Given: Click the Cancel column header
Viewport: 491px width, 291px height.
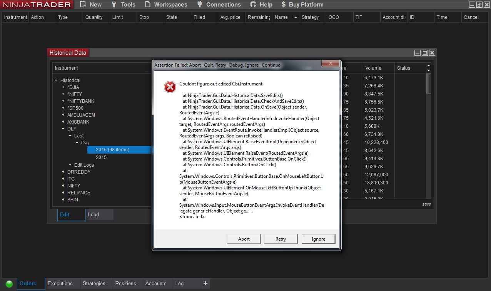Looking at the screenshot, I should point(475,17).
